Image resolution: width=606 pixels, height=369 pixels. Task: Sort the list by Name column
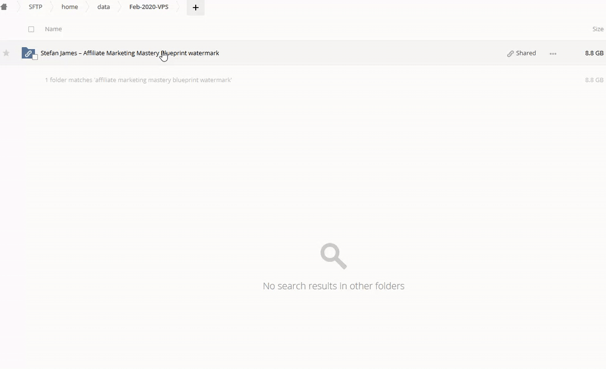pyautogui.click(x=53, y=29)
